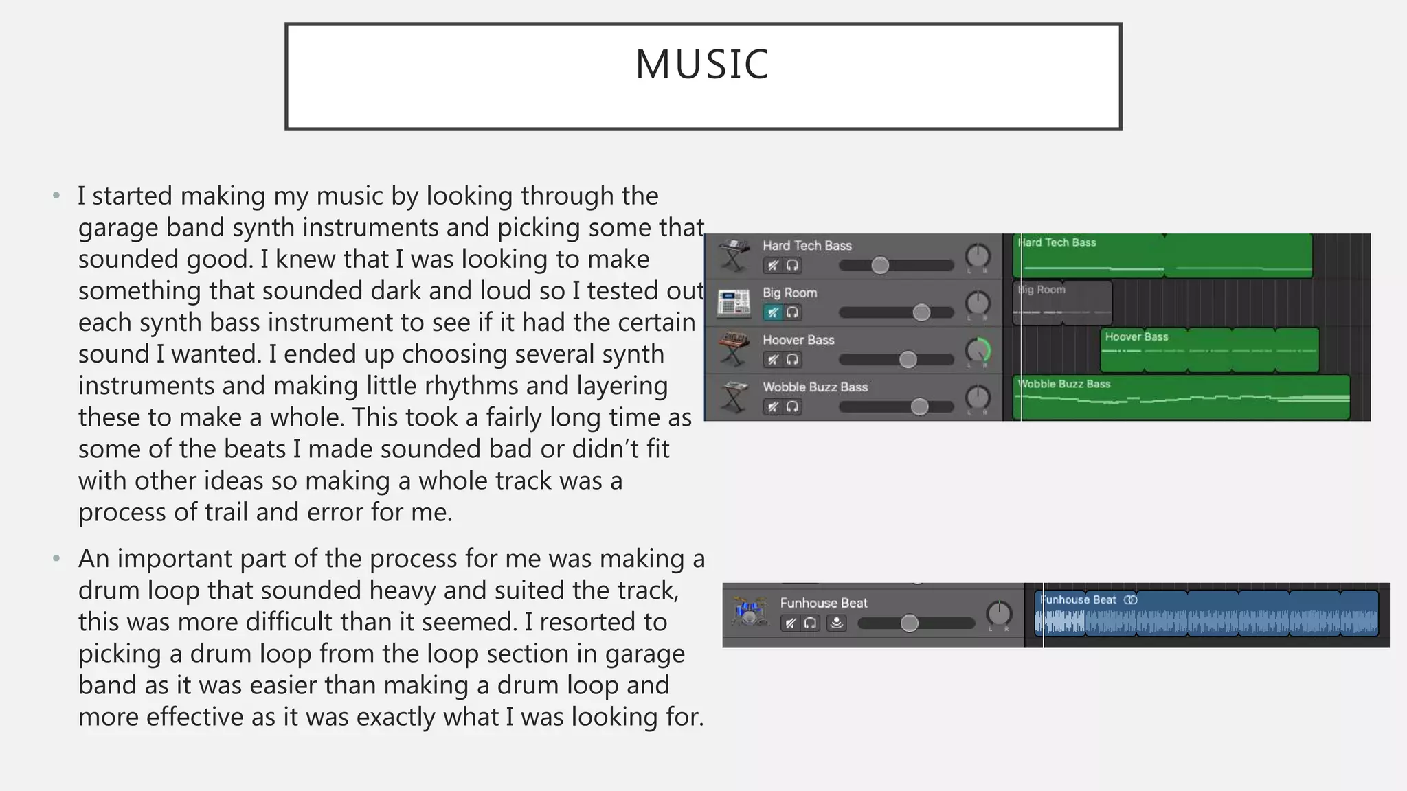This screenshot has height=791, width=1407.
Task: Unmute the Big Room track
Action: point(774,312)
